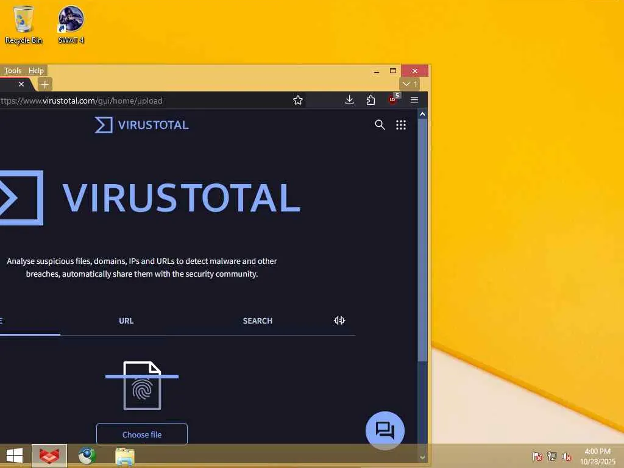This screenshot has height=468, width=624.
Task: Click the network tray icon
Action: pos(552,456)
